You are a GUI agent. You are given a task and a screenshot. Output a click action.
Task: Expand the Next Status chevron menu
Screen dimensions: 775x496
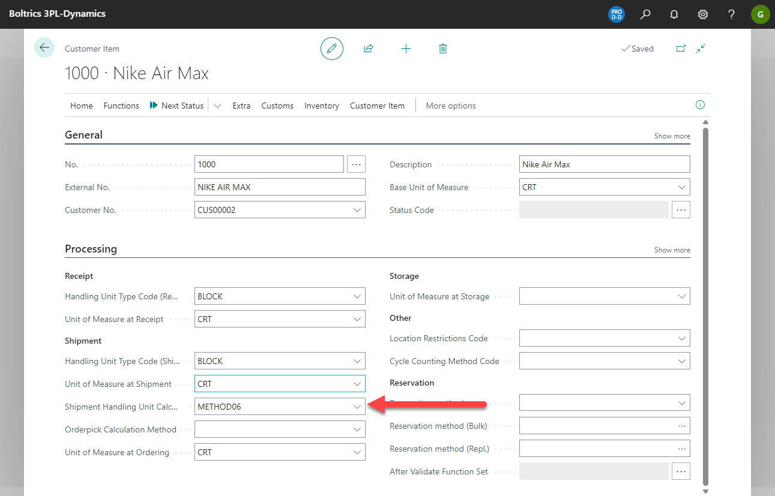pyautogui.click(x=217, y=106)
